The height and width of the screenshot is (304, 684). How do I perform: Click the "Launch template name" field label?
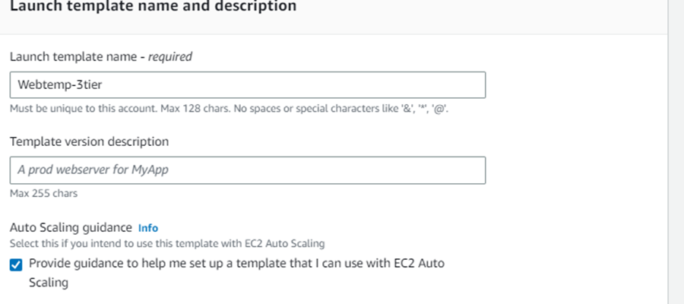77,55
